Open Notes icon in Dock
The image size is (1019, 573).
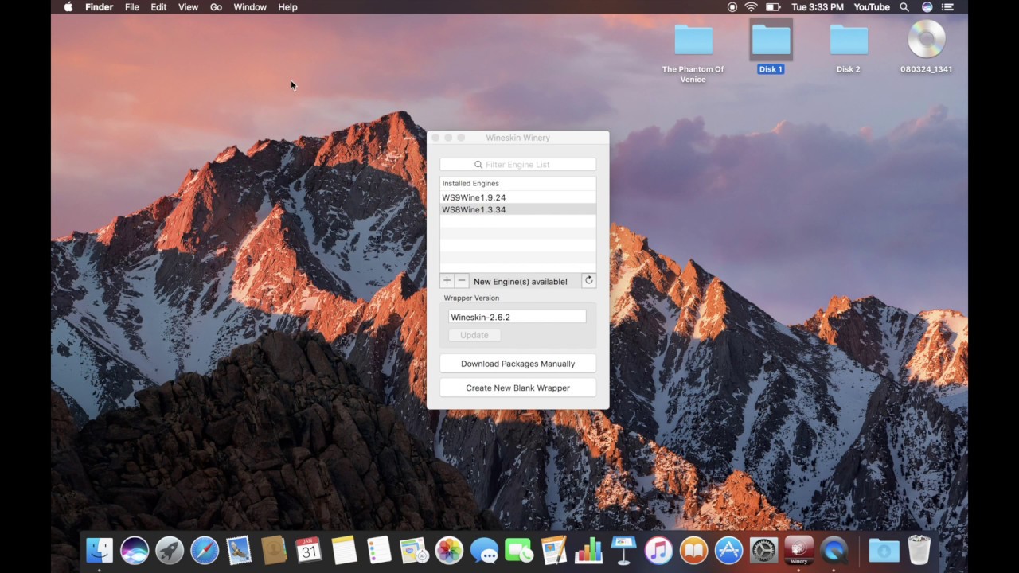(x=344, y=550)
